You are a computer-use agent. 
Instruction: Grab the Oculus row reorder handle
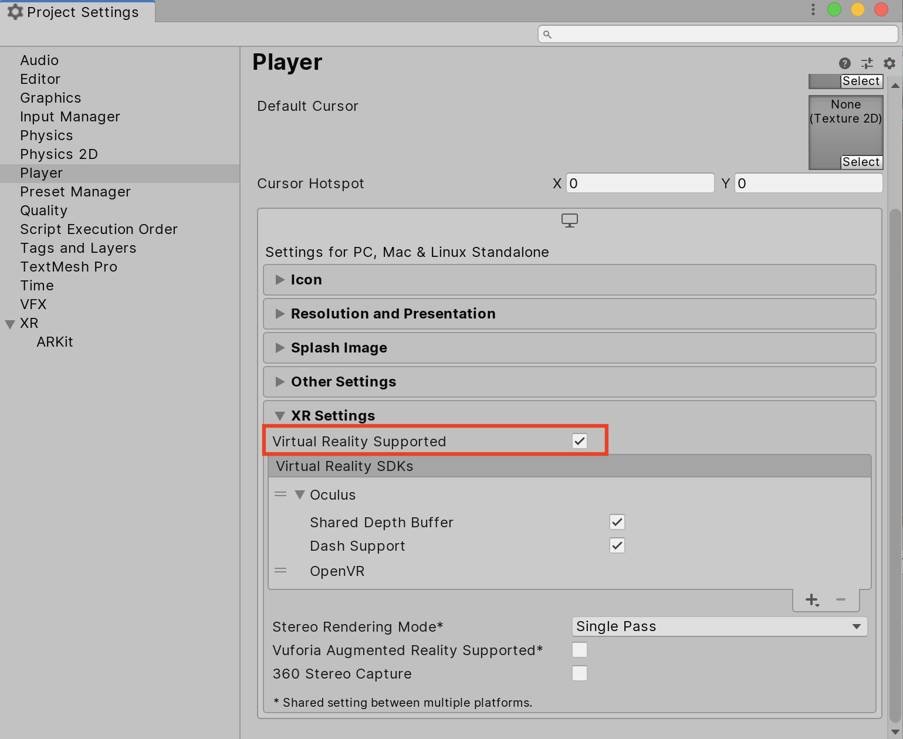coord(280,494)
